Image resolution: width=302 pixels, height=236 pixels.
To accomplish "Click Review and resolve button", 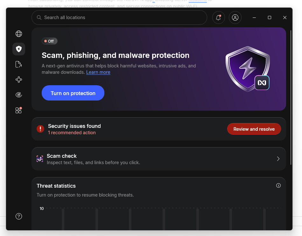I will coord(254,129).
